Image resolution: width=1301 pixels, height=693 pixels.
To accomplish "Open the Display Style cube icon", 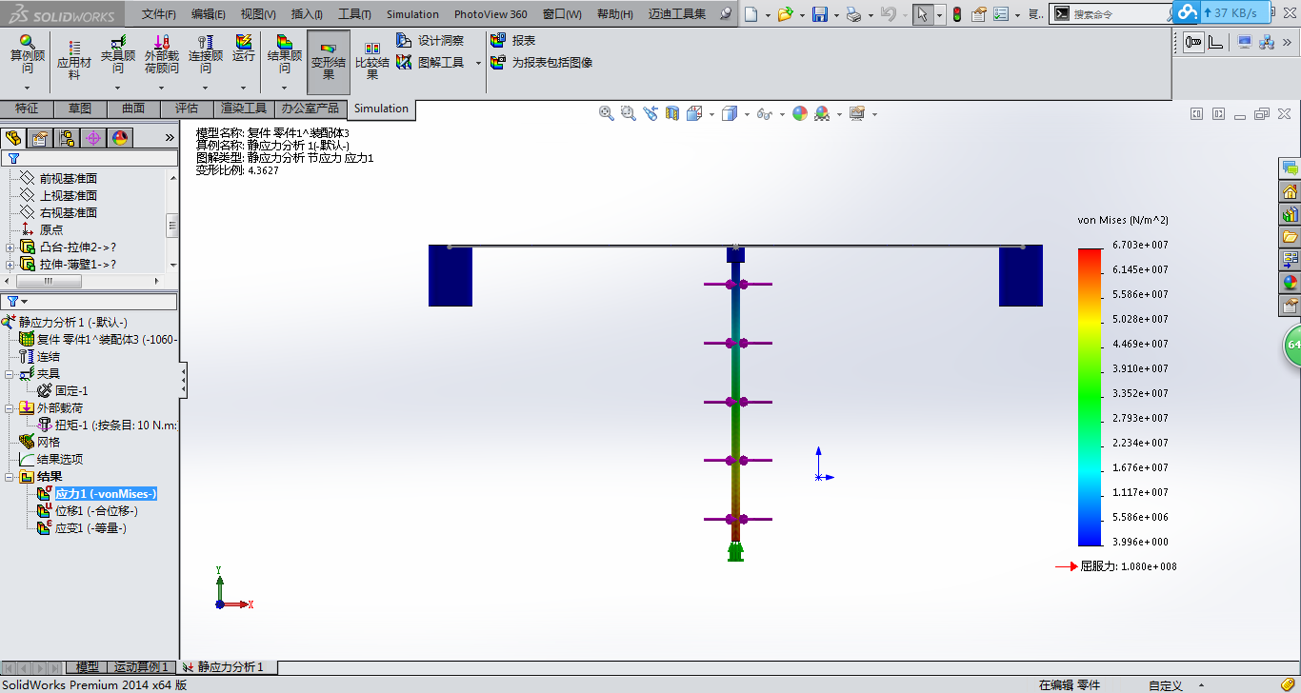I will point(729,113).
